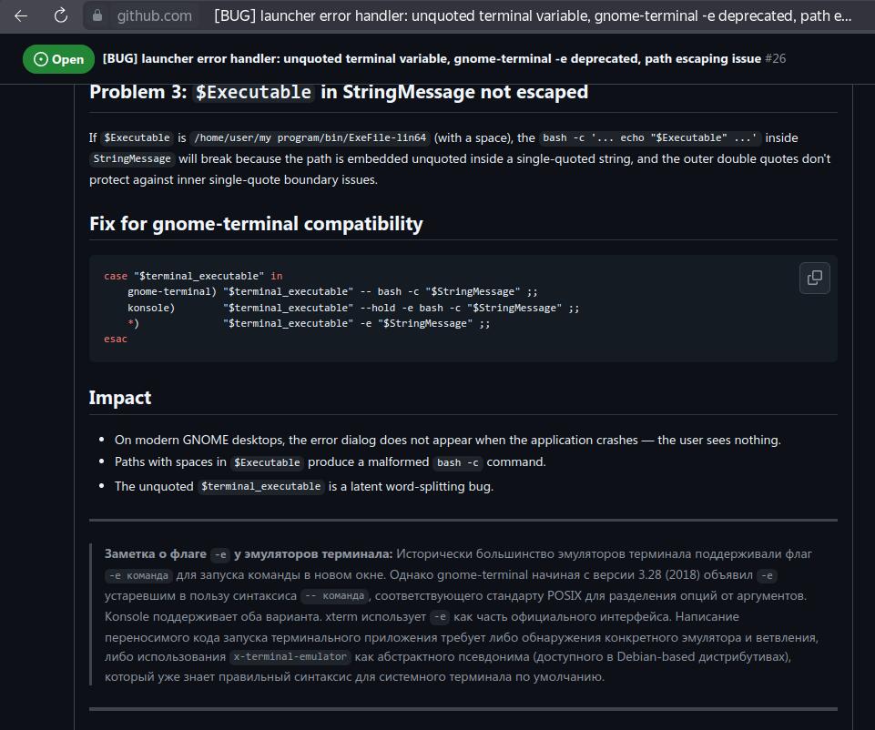Image resolution: width=875 pixels, height=730 pixels.
Task: Click the x-terminal-emulator inline code in the note
Action: tap(290, 657)
